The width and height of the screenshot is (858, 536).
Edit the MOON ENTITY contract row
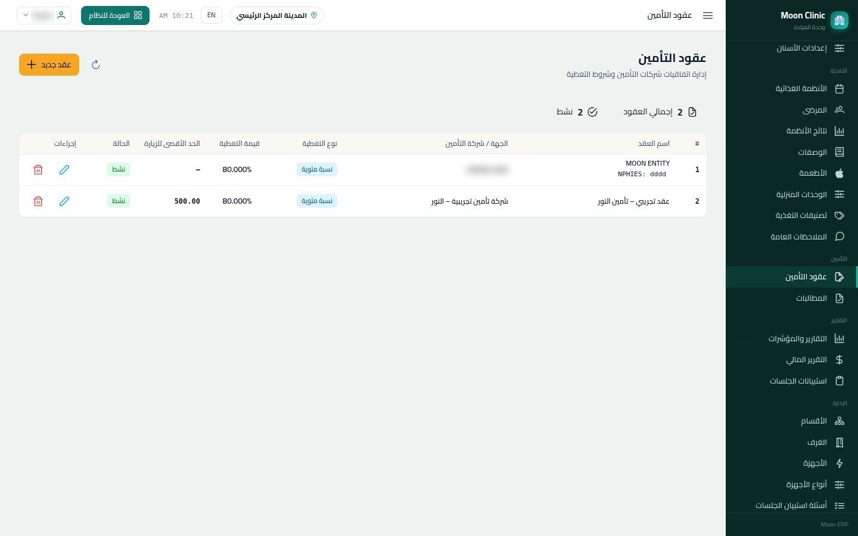(64, 170)
